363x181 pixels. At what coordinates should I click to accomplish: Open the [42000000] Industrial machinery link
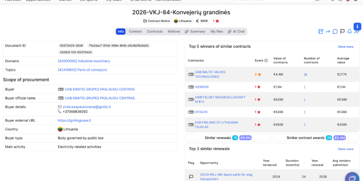point(84,61)
